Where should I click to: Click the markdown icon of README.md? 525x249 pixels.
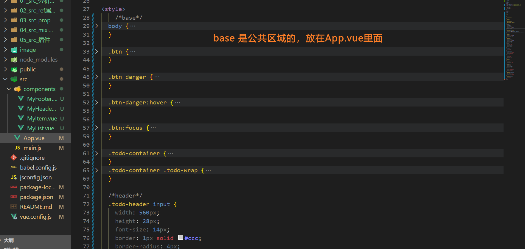pyautogui.click(x=14, y=206)
